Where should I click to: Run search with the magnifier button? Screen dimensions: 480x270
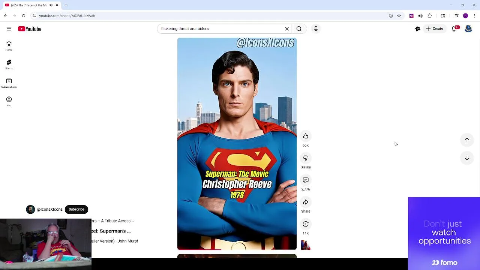299,29
